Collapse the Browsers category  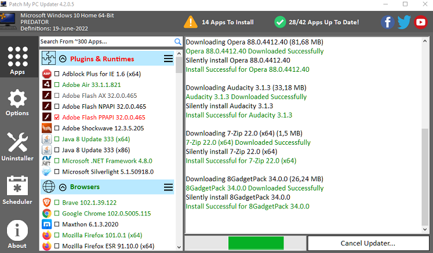pyautogui.click(x=63, y=187)
